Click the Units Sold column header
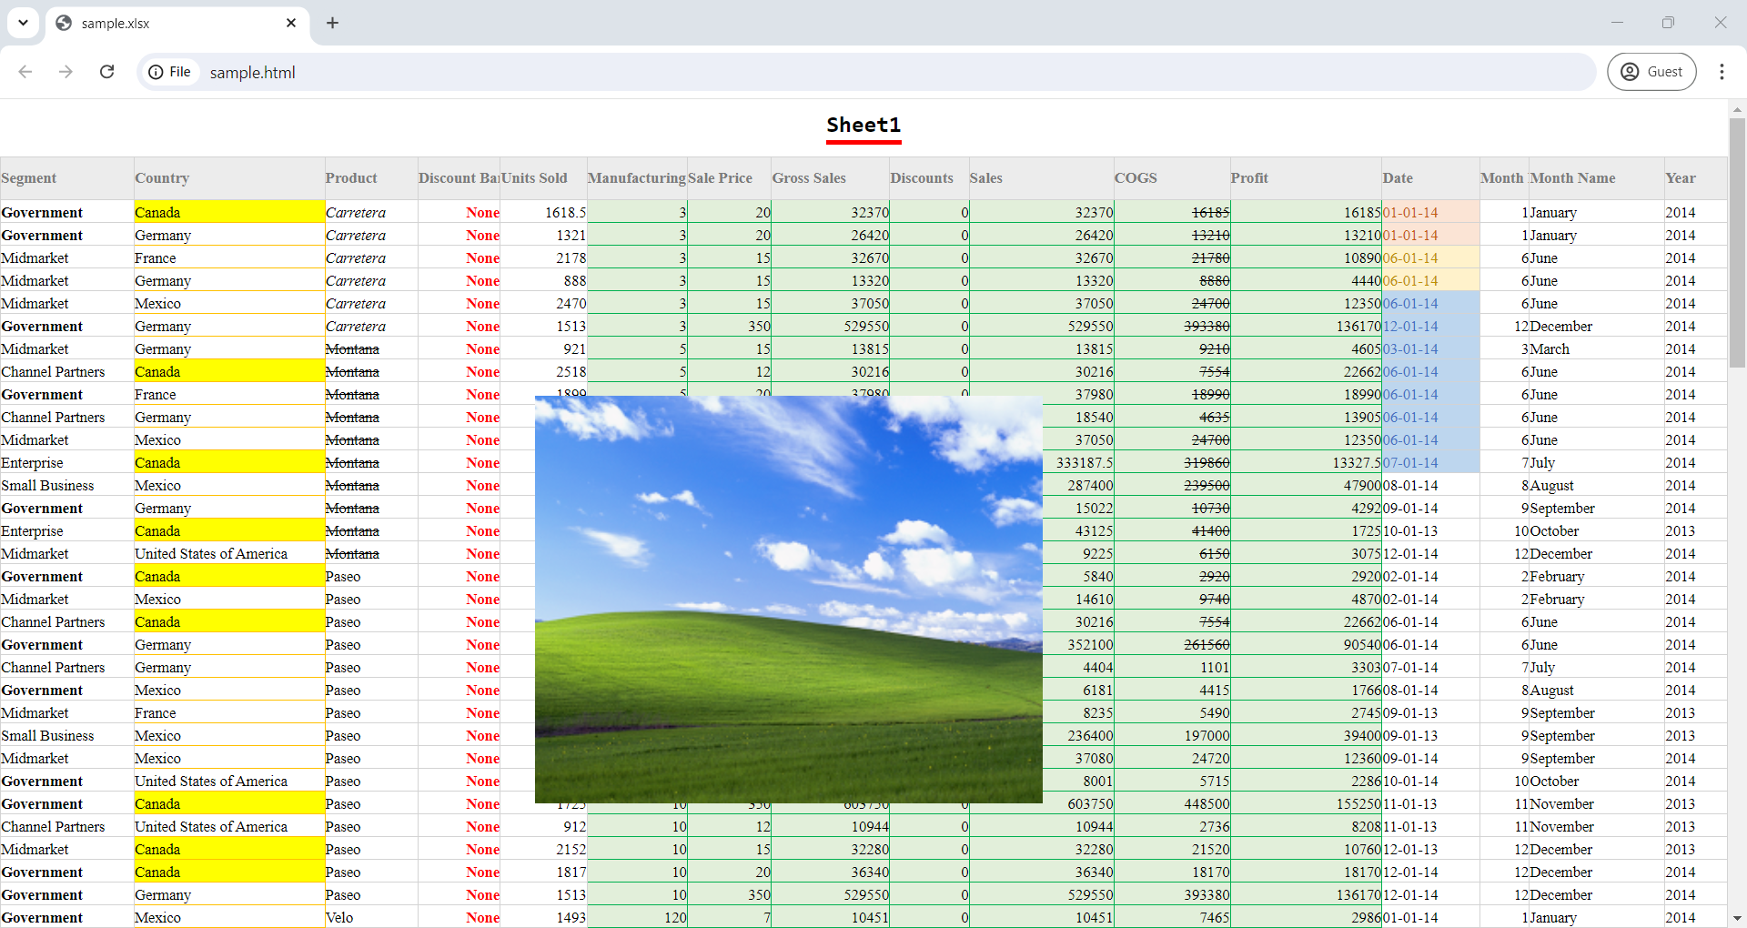This screenshot has height=928, width=1747. [x=543, y=178]
